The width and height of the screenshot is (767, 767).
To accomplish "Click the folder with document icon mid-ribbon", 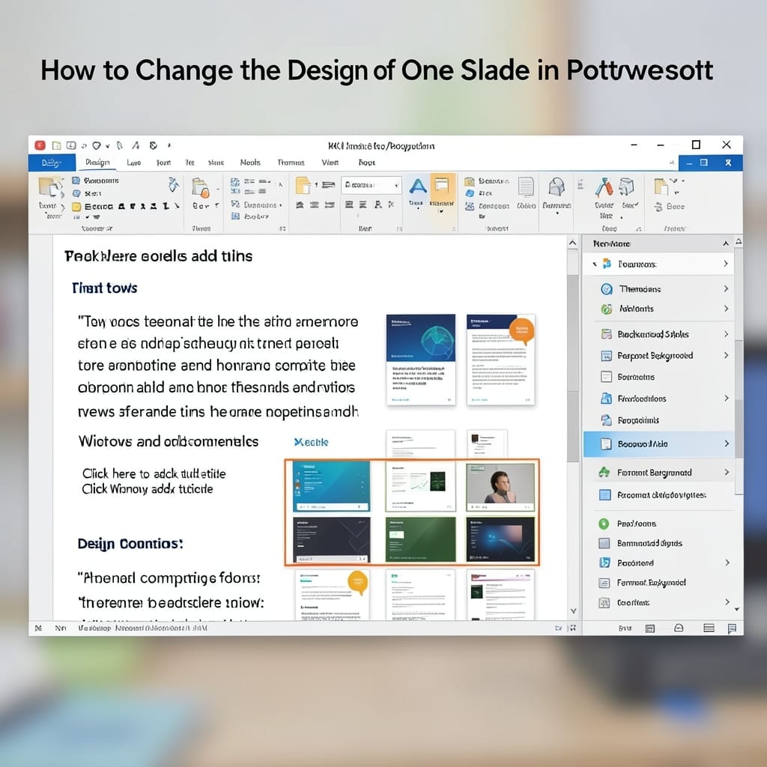I will (303, 186).
